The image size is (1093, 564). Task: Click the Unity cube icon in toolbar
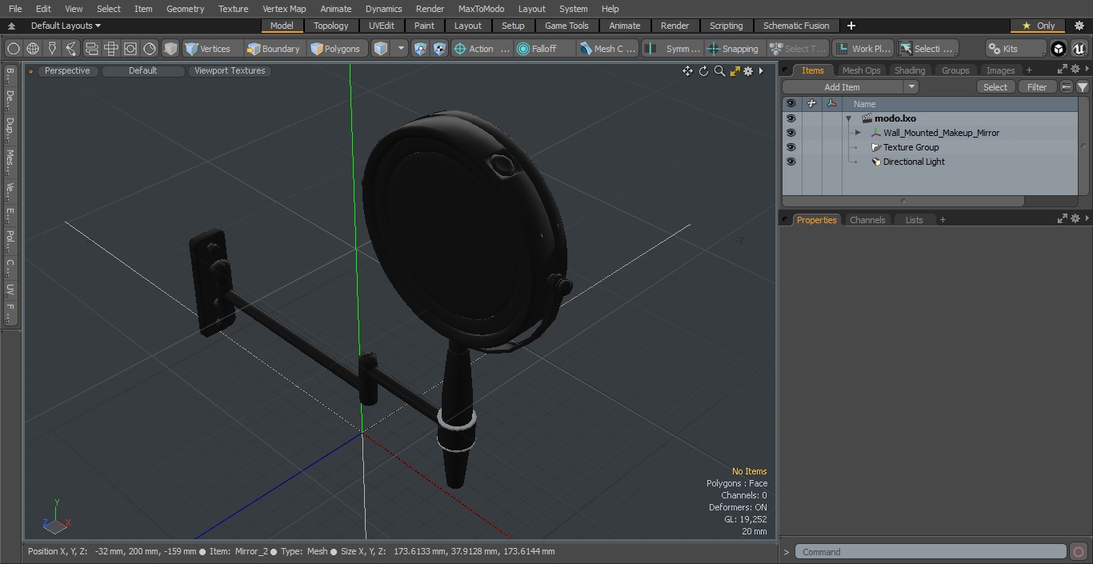[x=1059, y=49]
